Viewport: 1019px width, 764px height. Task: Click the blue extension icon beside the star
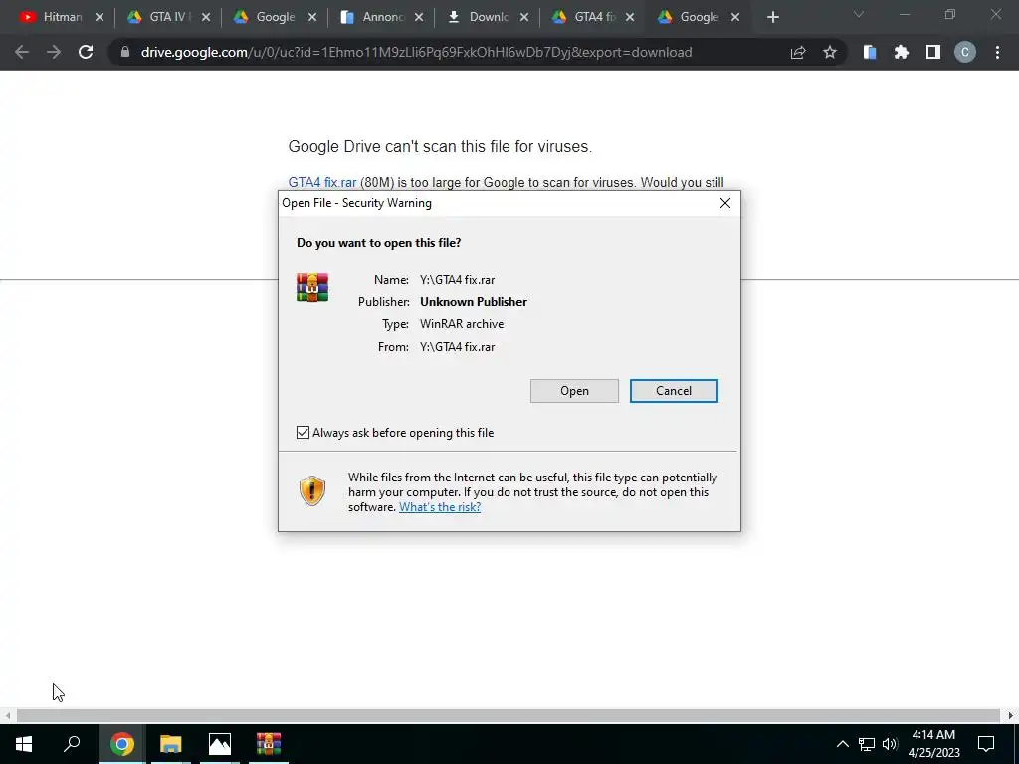coord(870,52)
